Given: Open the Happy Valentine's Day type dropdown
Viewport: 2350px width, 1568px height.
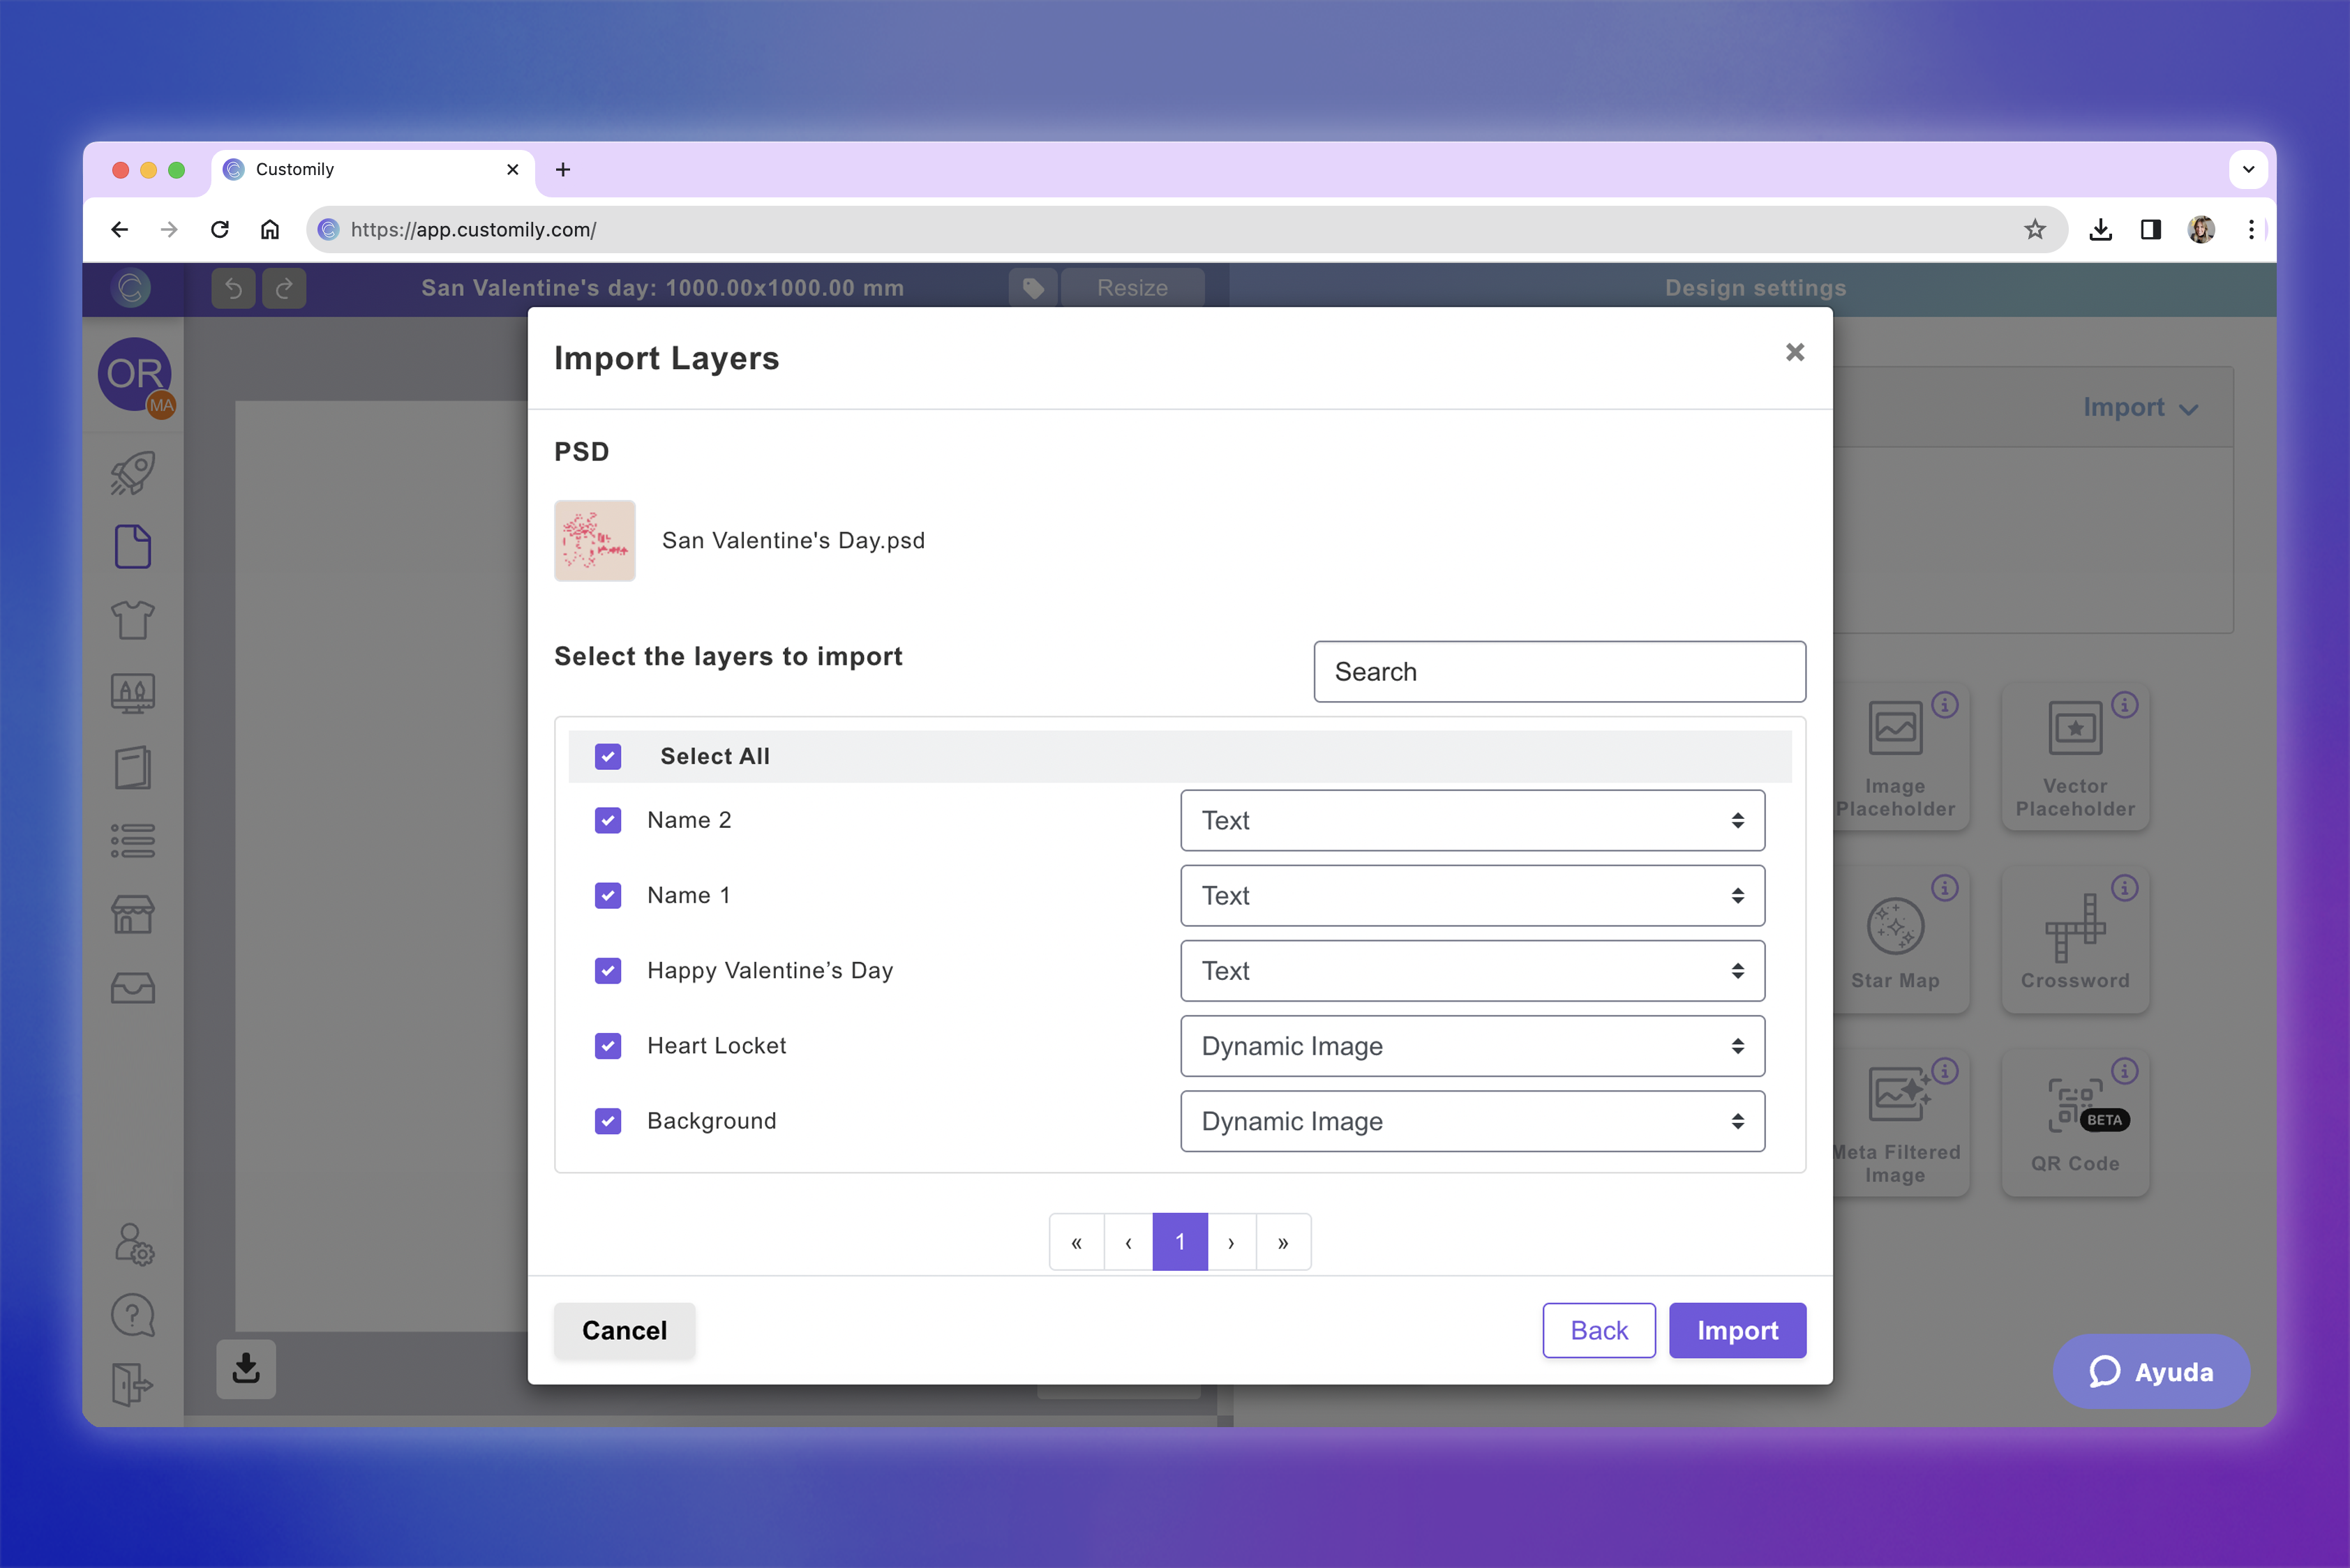Looking at the screenshot, I should coord(1472,971).
